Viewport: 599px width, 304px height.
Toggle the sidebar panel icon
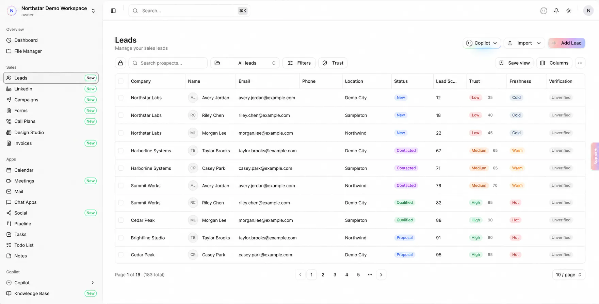113,11
